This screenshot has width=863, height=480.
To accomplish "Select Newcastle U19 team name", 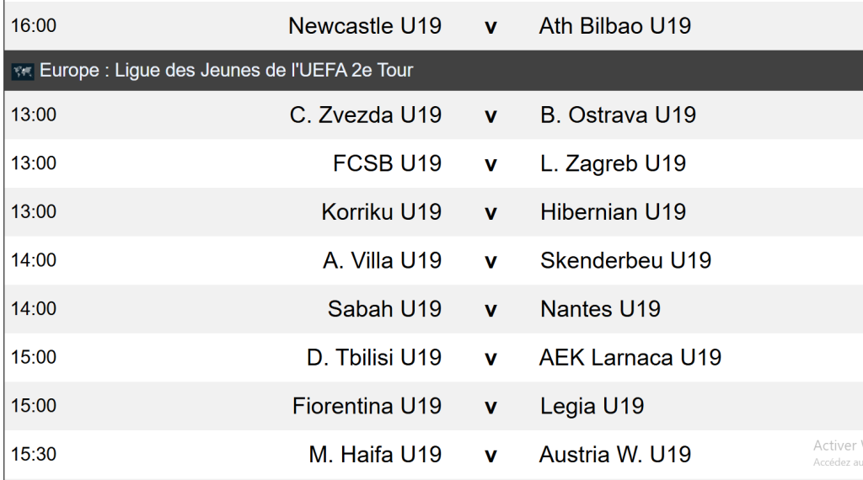I will click(364, 26).
